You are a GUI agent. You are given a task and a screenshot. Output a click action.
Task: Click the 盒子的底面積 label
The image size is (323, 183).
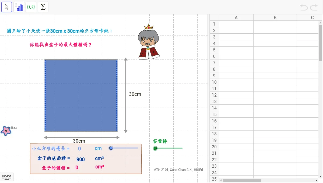click(54, 159)
